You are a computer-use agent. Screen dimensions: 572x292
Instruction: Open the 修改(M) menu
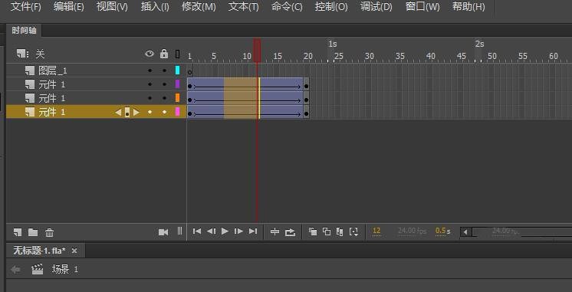199,7
